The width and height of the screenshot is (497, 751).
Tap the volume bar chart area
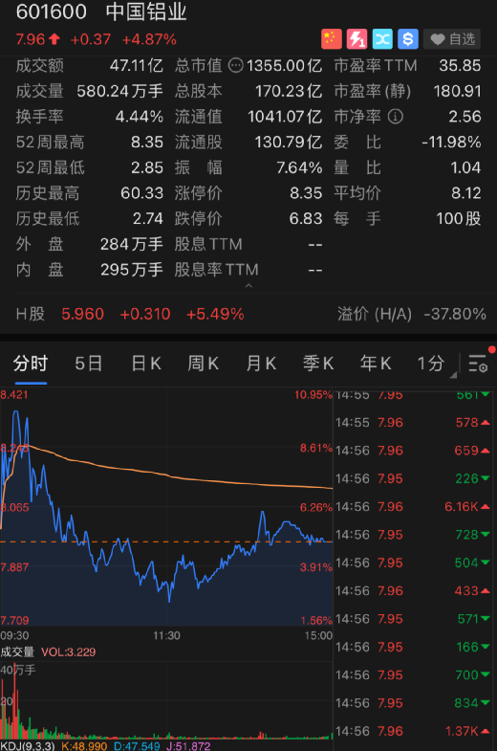coord(166,700)
